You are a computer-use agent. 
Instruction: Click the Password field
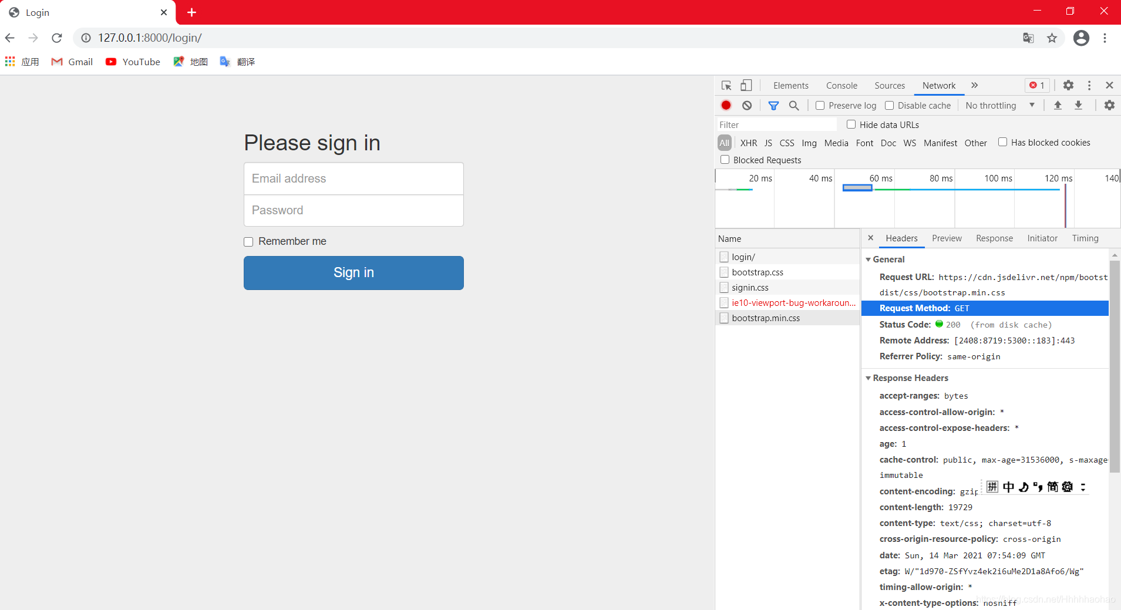354,210
